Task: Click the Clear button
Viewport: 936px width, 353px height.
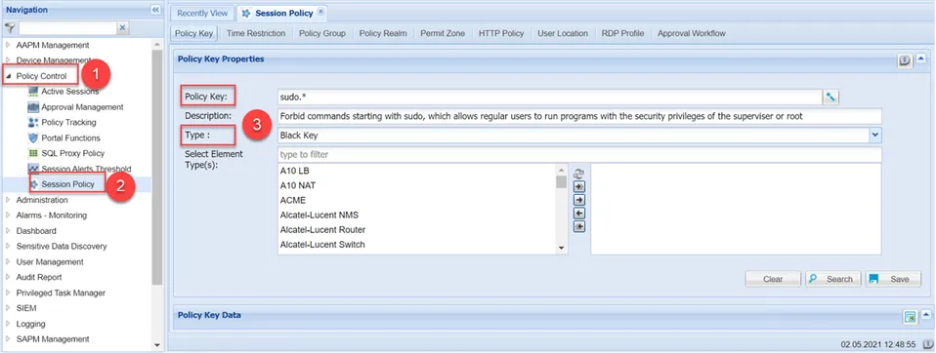Action: 773,279
